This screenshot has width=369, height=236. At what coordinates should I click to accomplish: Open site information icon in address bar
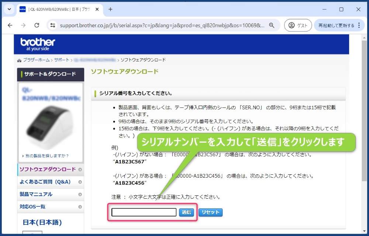point(53,25)
